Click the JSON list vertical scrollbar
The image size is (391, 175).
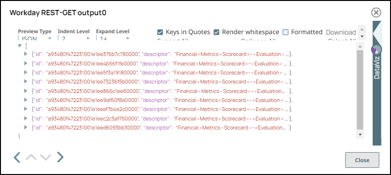[x=360, y=90]
